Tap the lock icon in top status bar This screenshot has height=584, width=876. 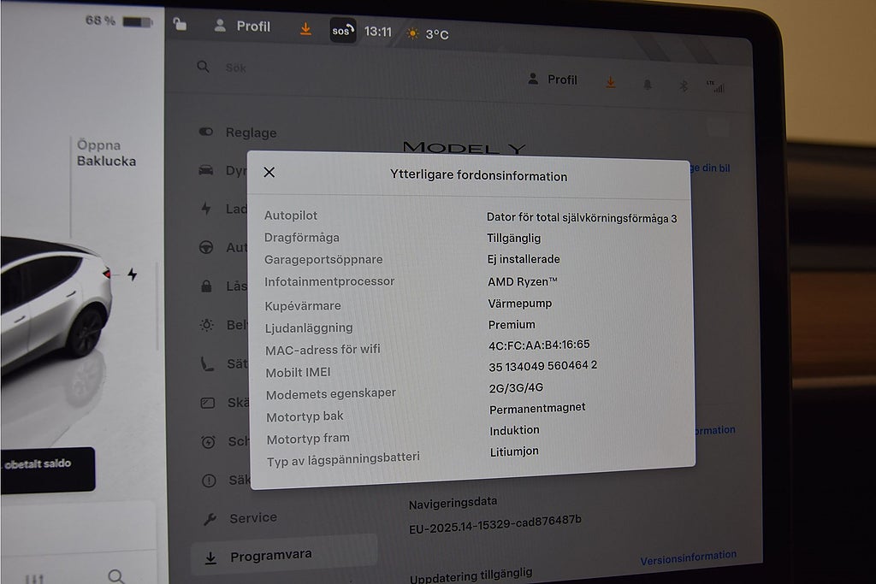point(180,25)
